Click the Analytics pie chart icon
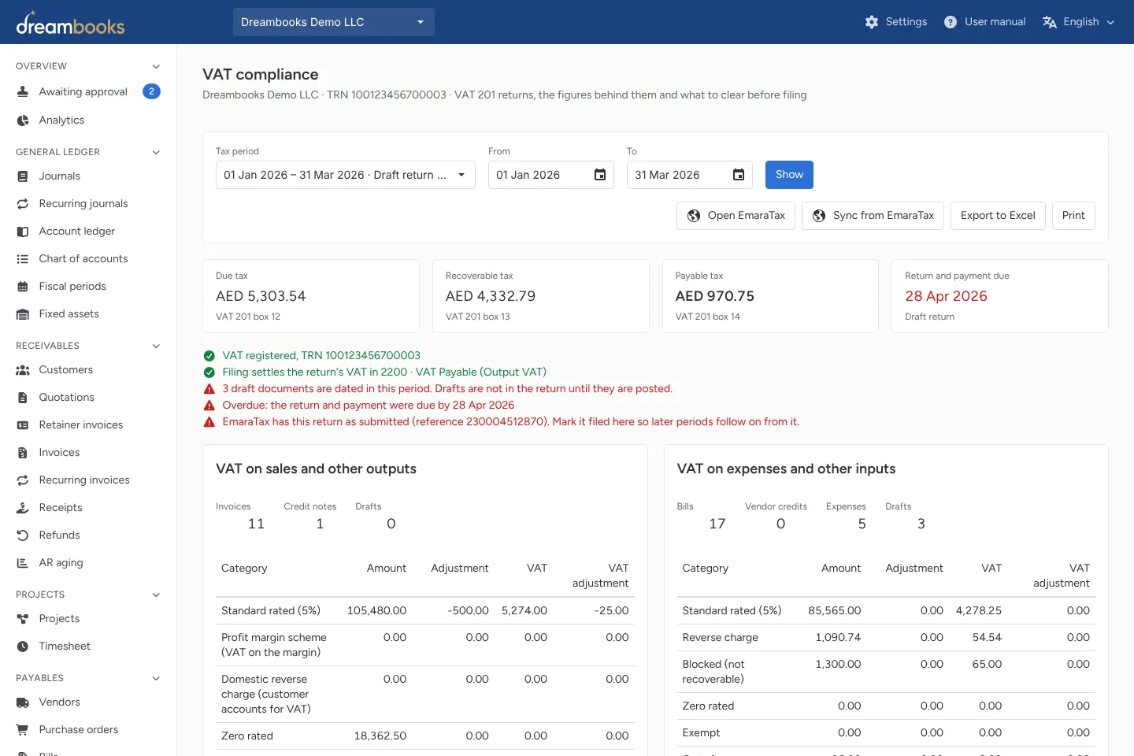1134x756 pixels. coord(23,120)
